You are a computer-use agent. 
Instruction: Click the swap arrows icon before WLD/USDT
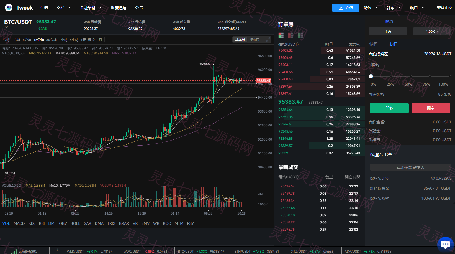58,249
